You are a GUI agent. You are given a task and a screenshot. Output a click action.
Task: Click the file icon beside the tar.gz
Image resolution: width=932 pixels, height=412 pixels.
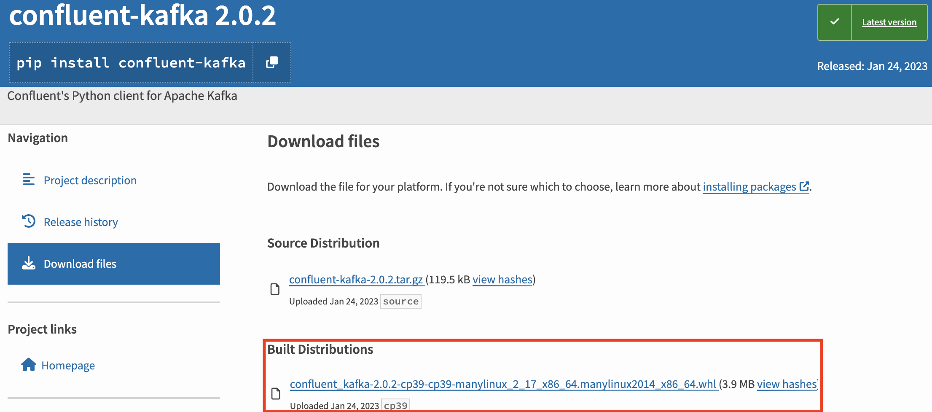pyautogui.click(x=275, y=289)
